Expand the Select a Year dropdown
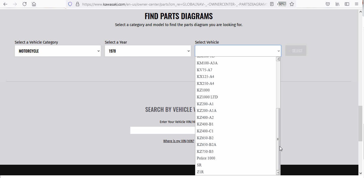 pos(148,51)
